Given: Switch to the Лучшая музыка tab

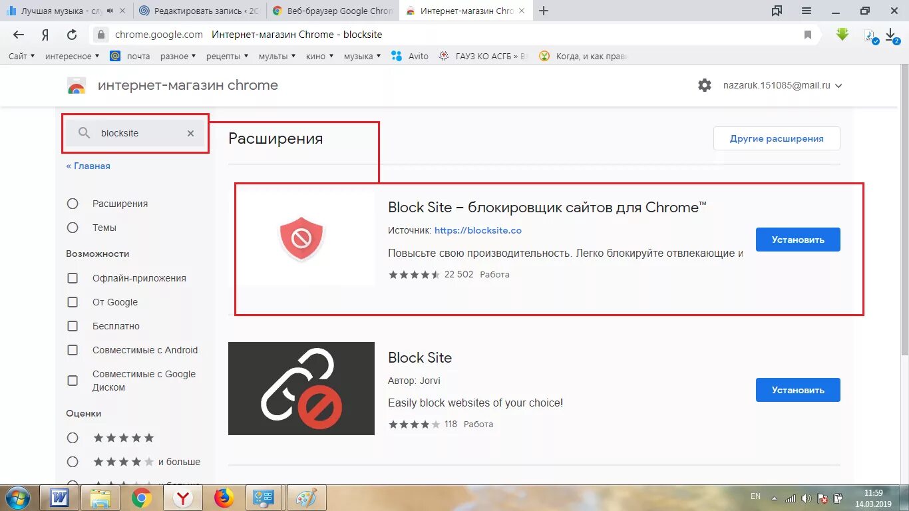Looking at the screenshot, I should pos(66,11).
